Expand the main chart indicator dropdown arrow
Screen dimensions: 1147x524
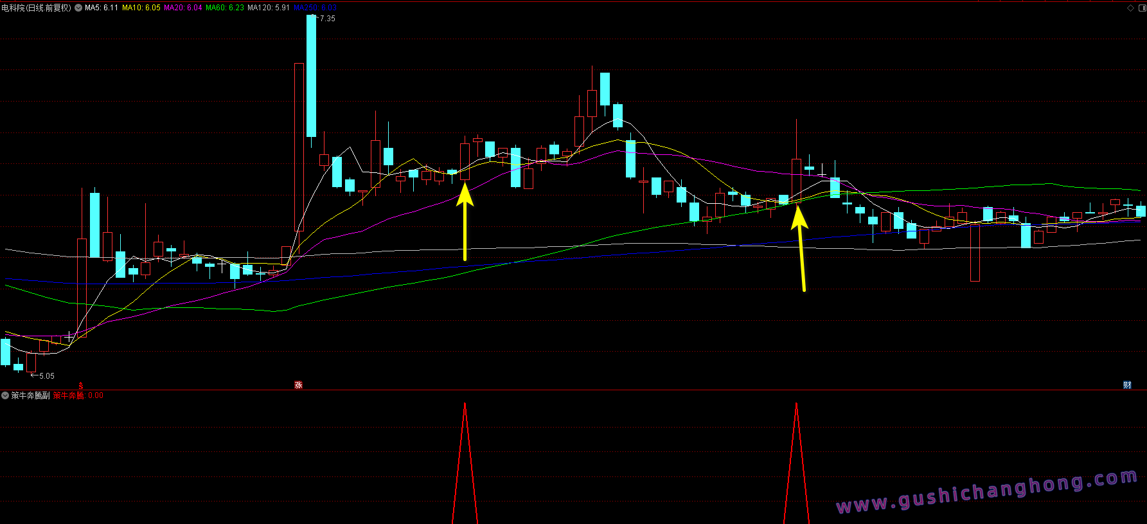click(x=78, y=8)
